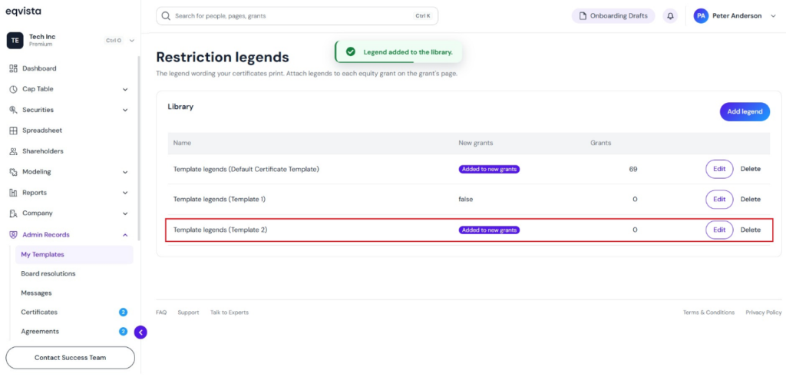The width and height of the screenshot is (786, 377).
Task: Click the 'false' value in Template 1 row
Action: (x=466, y=199)
